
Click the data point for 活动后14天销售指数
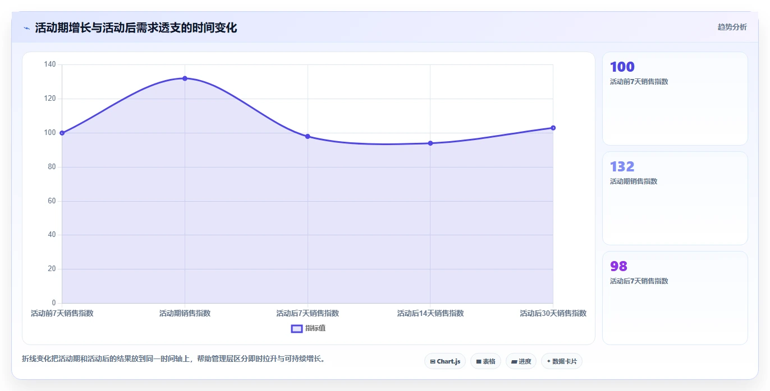(x=430, y=143)
